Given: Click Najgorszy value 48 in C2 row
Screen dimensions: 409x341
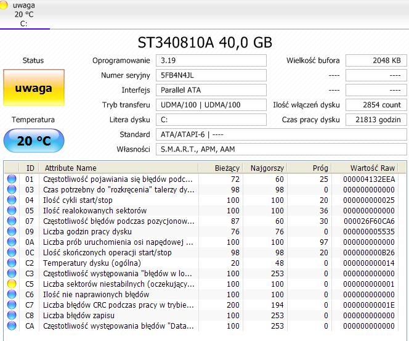Looking at the screenshot, I should [x=280, y=263].
